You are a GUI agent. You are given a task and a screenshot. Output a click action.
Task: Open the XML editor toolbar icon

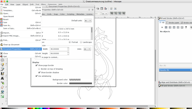[x=102, y=9]
